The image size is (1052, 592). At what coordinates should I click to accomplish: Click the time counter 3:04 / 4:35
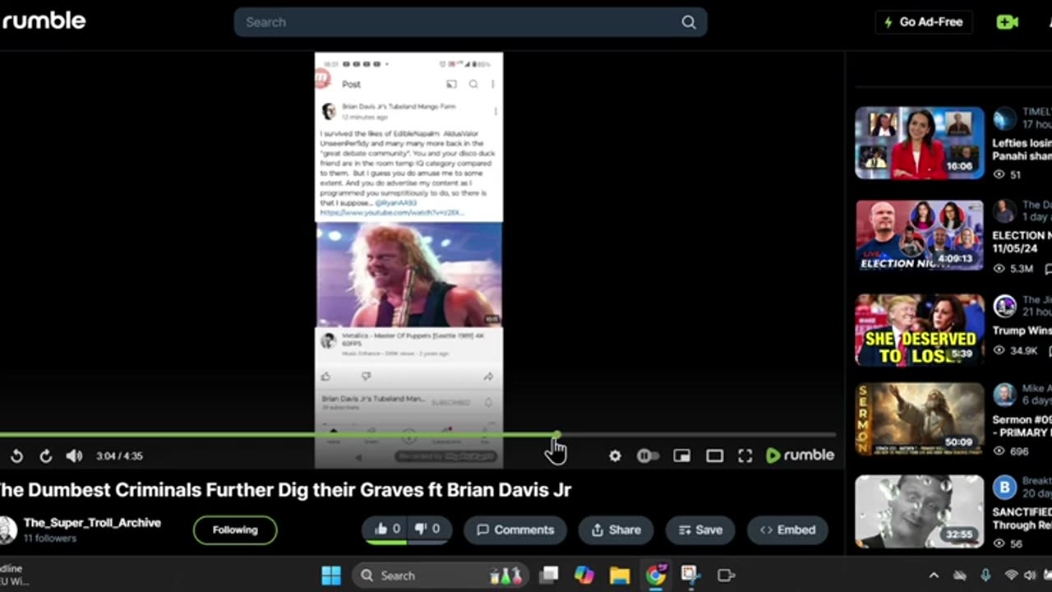tap(119, 456)
